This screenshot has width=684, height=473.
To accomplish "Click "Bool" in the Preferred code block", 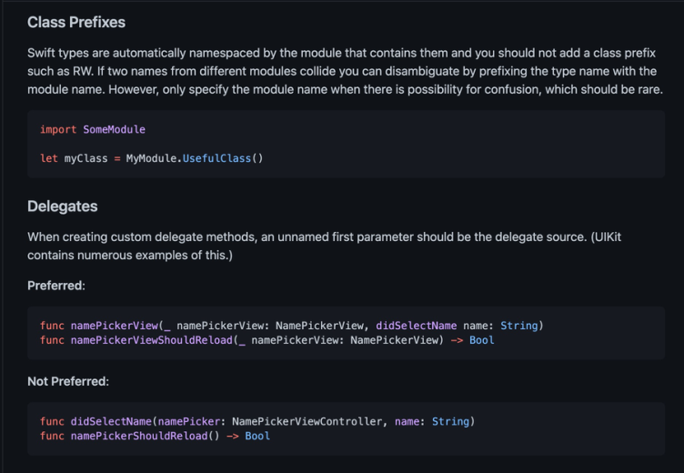I will (481, 340).
